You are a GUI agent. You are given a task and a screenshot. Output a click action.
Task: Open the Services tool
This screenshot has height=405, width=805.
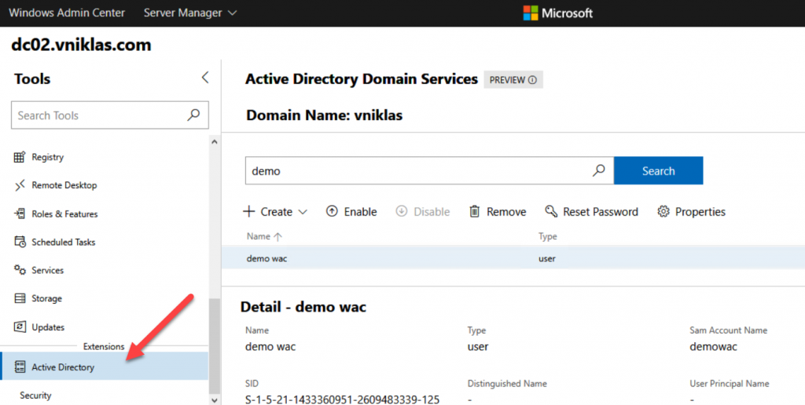click(39, 270)
